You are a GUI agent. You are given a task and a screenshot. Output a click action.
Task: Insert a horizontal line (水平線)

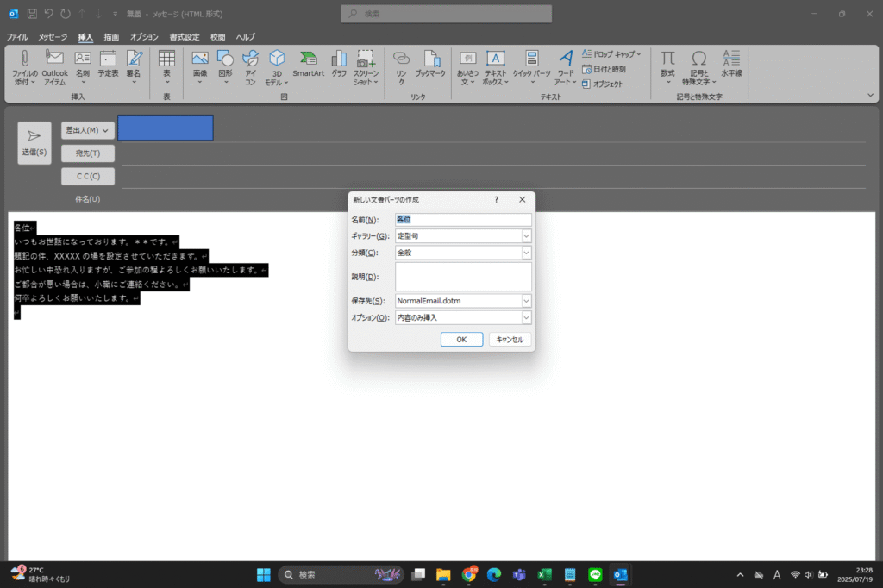coord(731,64)
